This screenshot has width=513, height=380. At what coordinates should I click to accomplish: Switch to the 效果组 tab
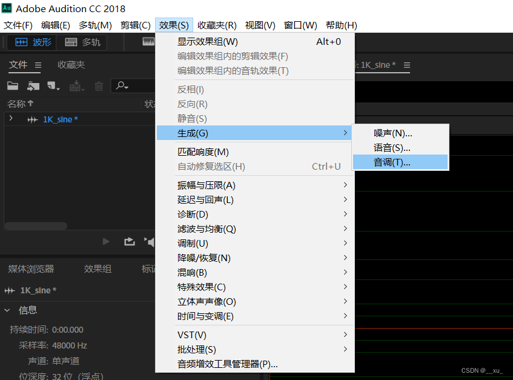pyautogui.click(x=98, y=269)
